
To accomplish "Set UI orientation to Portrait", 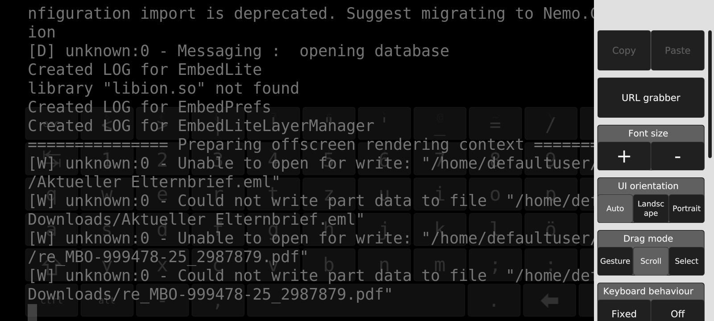I will click(x=686, y=208).
